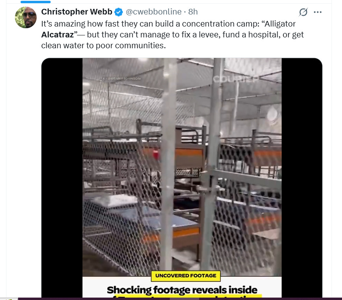Screen dimensions: 342x300
Task: Click the post text about the concentration camp
Action: pyautogui.click(x=172, y=35)
